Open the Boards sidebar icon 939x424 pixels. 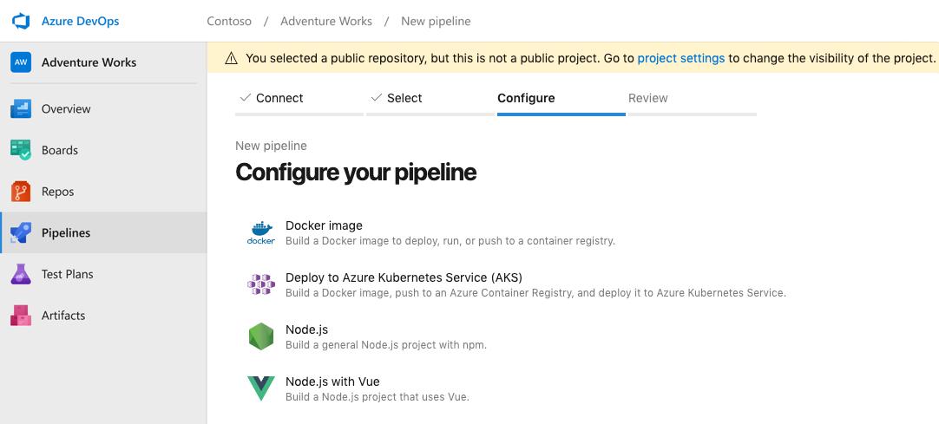[x=21, y=150]
